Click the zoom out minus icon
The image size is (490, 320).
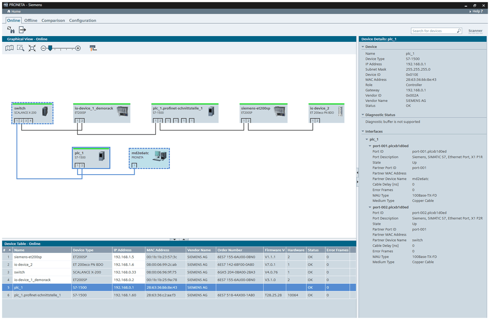pyautogui.click(x=44, y=48)
